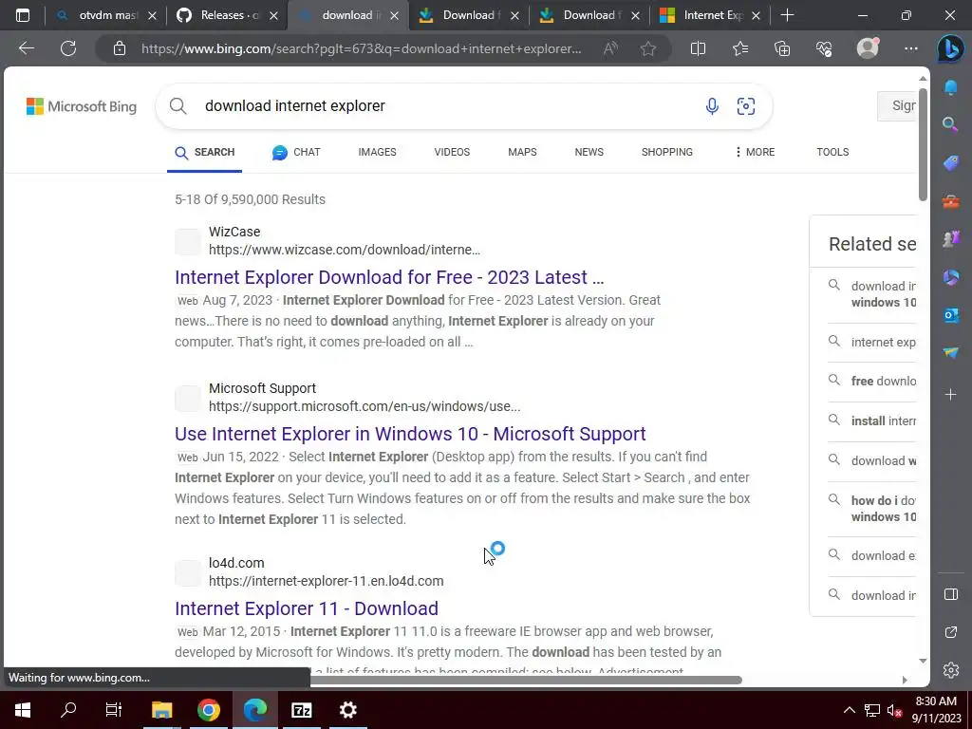Open File Explorer from taskbar

(x=161, y=710)
